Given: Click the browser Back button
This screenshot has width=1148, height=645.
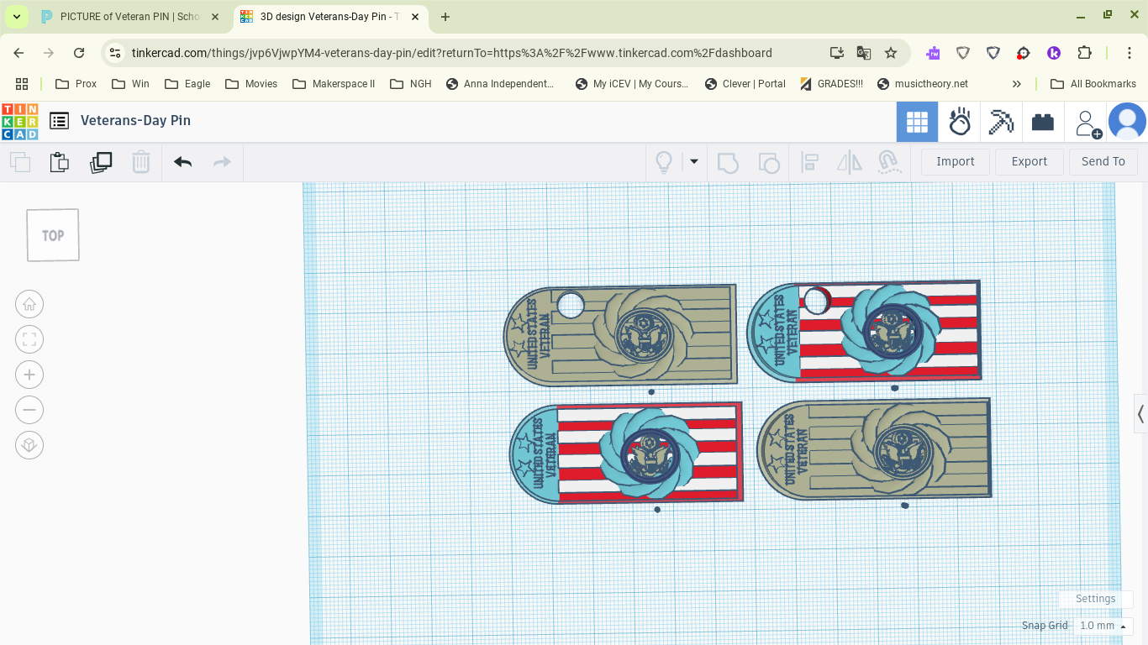Looking at the screenshot, I should pos(18,53).
